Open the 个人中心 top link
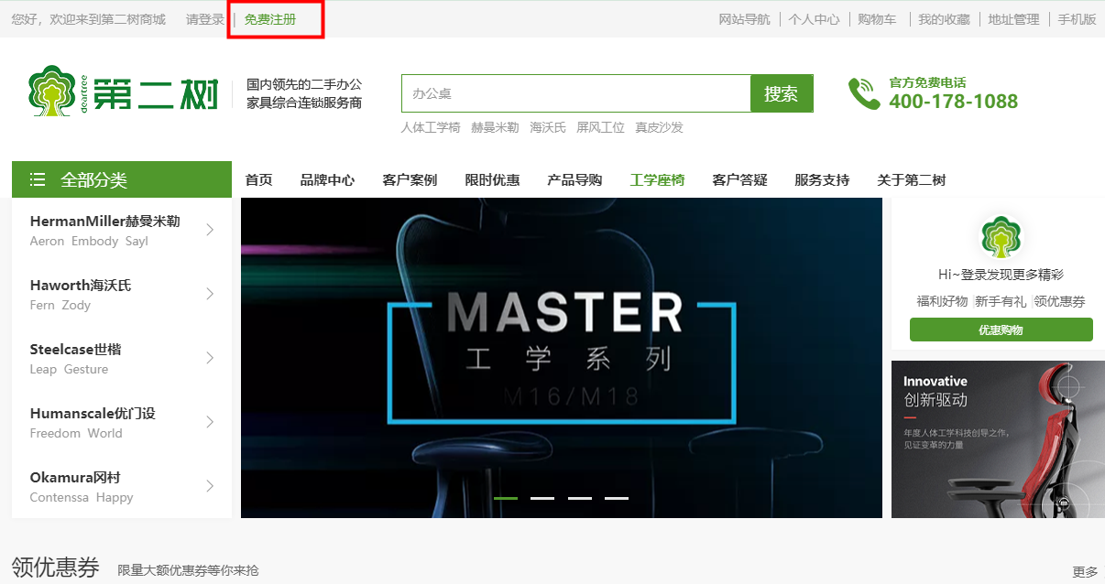This screenshot has width=1105, height=584. pyautogui.click(x=815, y=19)
